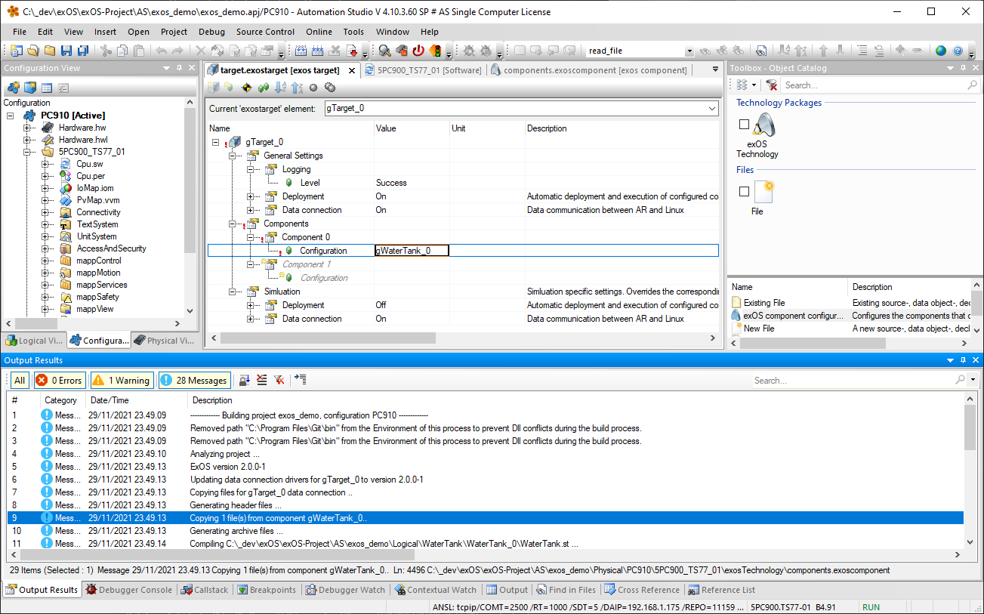984x614 pixels.
Task: Open the Find in Files tab
Action: tap(566, 590)
